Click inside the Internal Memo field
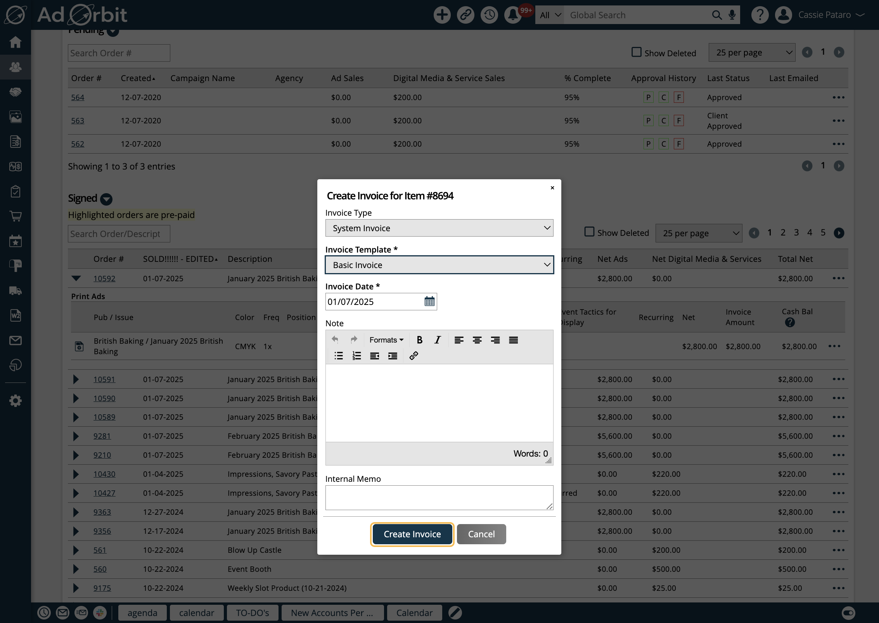The height and width of the screenshot is (623, 879). (x=439, y=498)
